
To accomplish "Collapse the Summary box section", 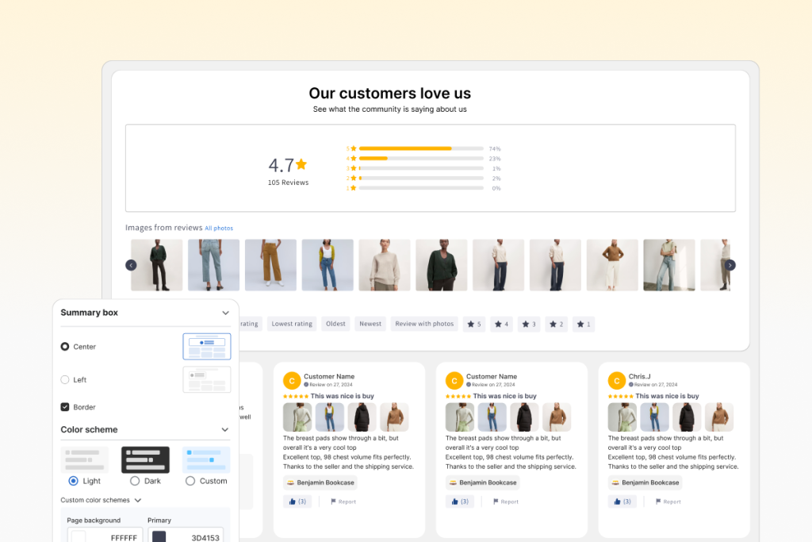I will (225, 313).
